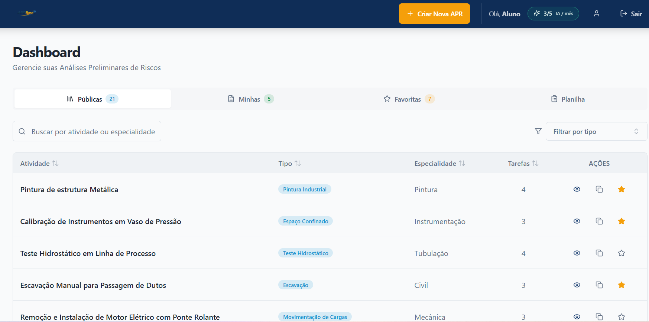Screen dimensions: 649x322
Task: View Teste Hidrostático row with eye icon
Action: (x=577, y=253)
